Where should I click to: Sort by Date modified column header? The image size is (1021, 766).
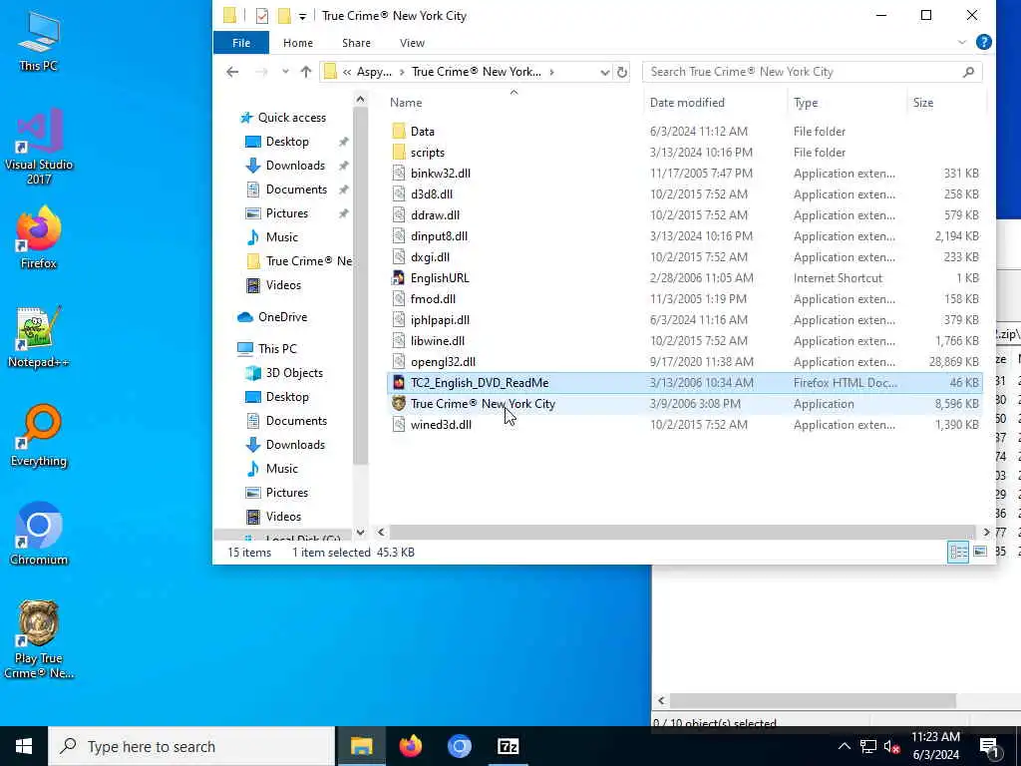pos(715,103)
